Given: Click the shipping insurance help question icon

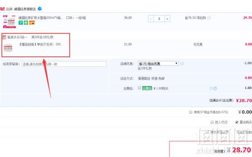Looking at the screenshot, I should [215, 89].
